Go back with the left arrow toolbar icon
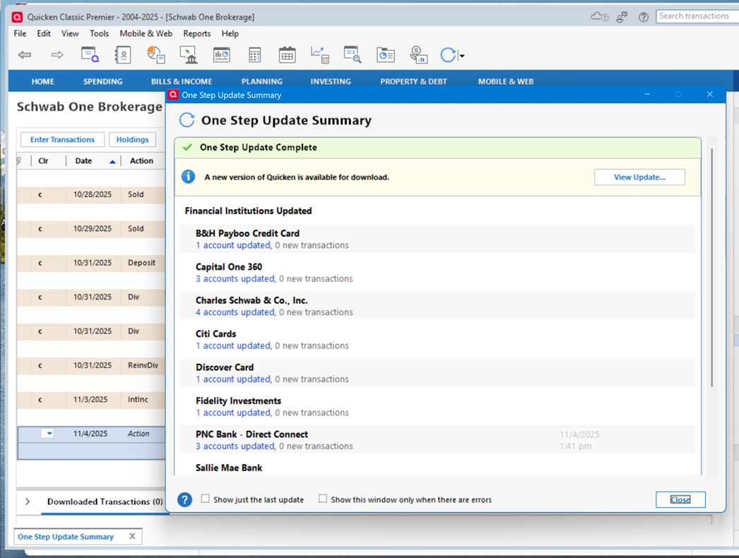The width and height of the screenshot is (739, 558). point(25,55)
